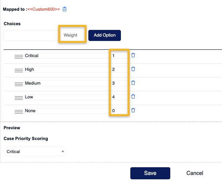
Task: Cancel the field editing
Action: [x=195, y=173]
